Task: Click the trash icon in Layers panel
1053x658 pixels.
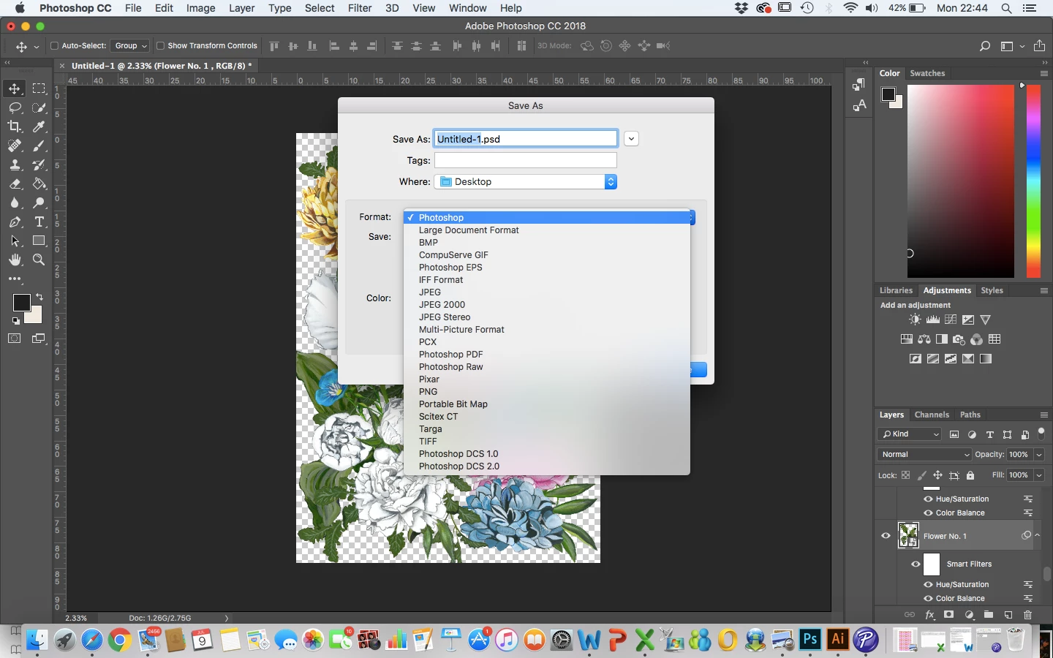Action: 1028,615
